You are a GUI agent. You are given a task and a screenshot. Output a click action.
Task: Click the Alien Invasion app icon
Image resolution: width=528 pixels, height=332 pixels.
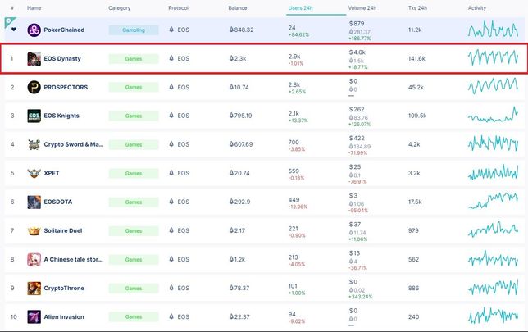click(x=34, y=316)
